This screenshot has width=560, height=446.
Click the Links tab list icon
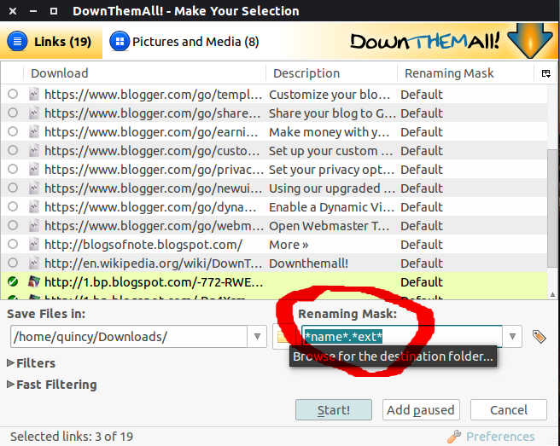pyautogui.click(x=17, y=42)
